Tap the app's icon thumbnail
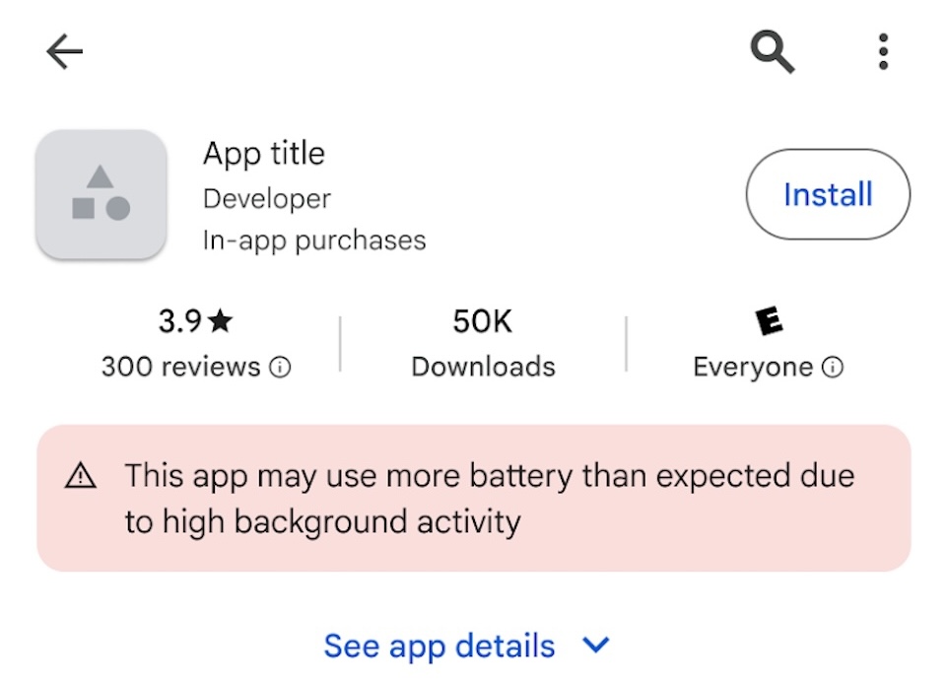 tap(101, 194)
